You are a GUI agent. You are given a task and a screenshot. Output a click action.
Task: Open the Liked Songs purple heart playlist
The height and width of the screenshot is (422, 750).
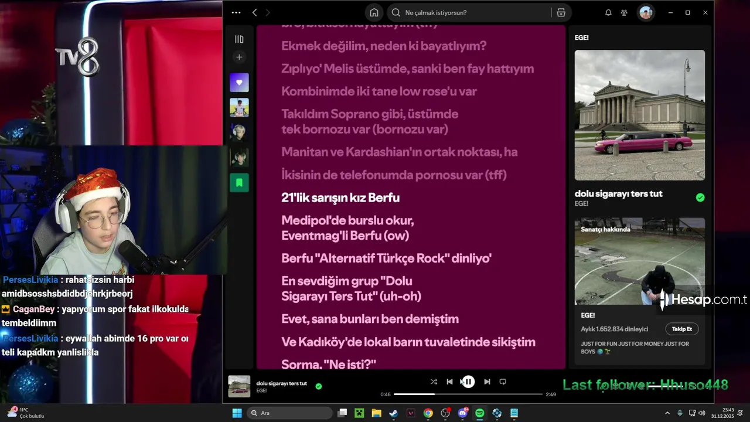(239, 83)
